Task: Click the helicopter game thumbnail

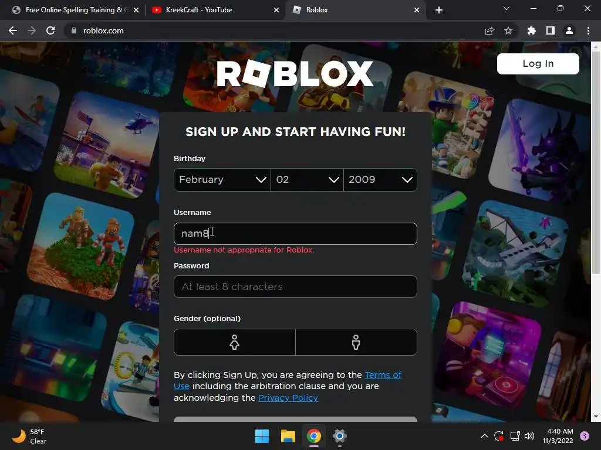Action: pyautogui.click(x=107, y=145)
